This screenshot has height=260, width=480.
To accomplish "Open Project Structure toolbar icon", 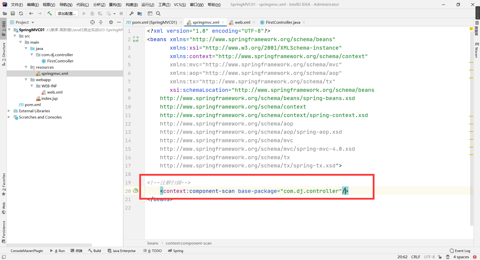I will (140, 13).
